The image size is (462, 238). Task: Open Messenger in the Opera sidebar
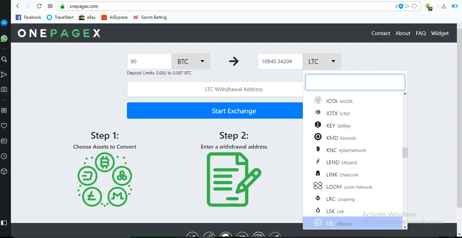pos(4,23)
